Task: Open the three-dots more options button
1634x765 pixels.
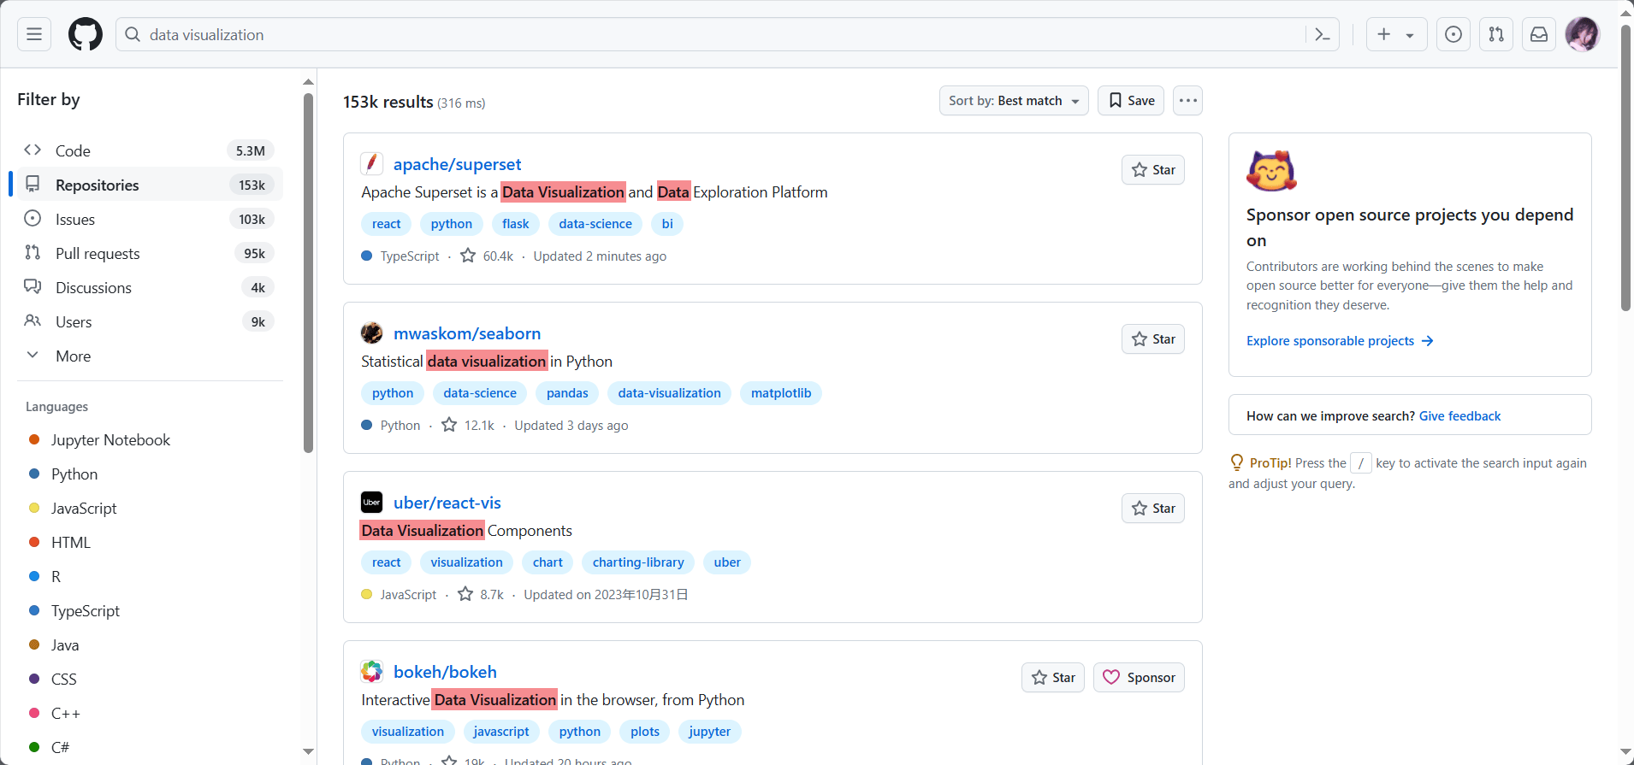Action: coord(1187,101)
